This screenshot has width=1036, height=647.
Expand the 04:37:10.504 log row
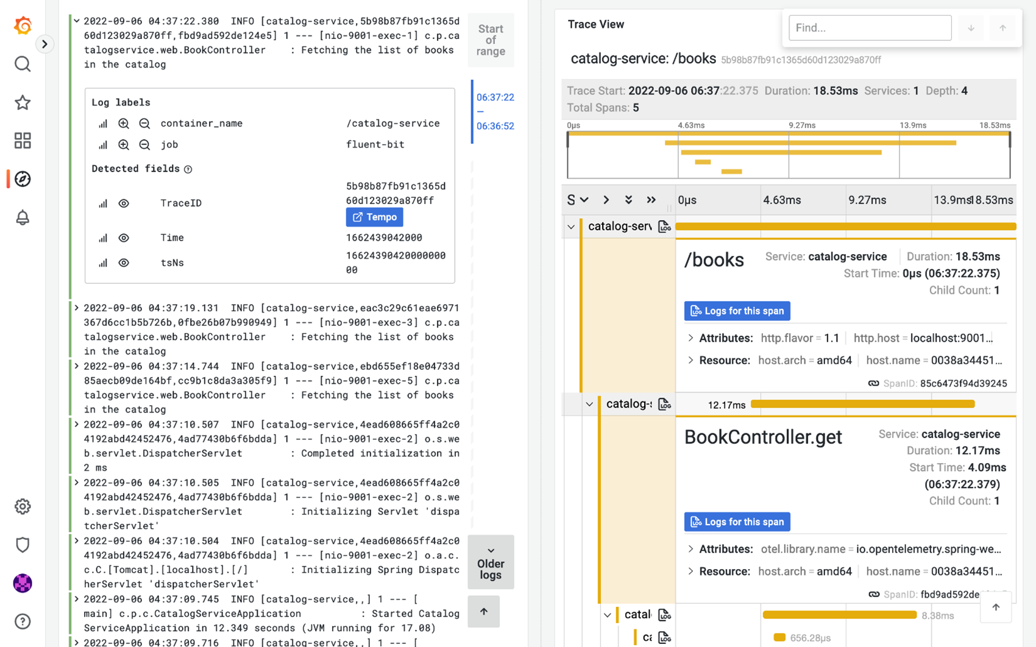[77, 541]
